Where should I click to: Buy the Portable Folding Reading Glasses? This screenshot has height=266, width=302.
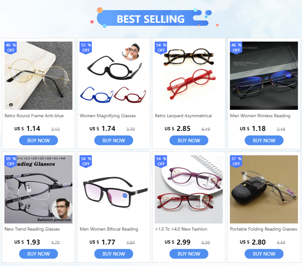(x=264, y=254)
